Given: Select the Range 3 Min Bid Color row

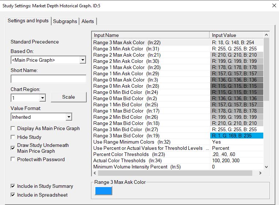Looking at the screenshot, I should coord(178,129).
